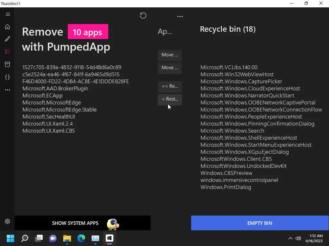
Task: Open taskbar Search
Action: (25, 238)
